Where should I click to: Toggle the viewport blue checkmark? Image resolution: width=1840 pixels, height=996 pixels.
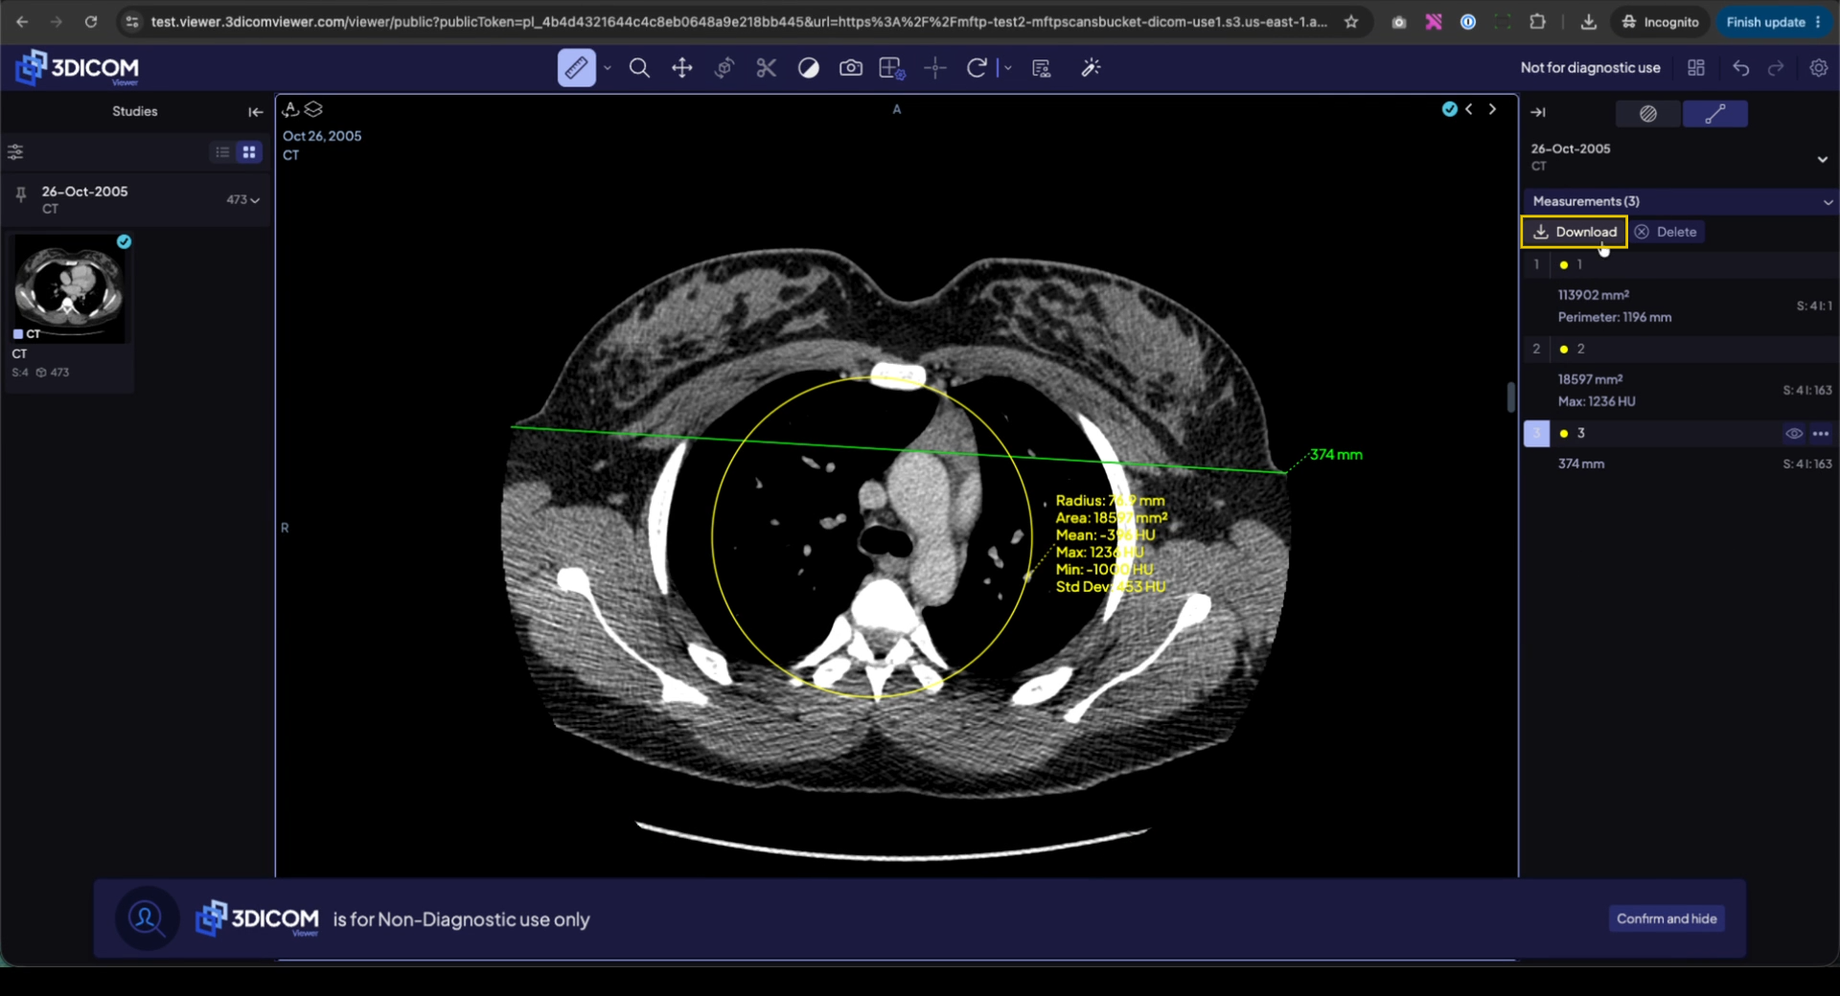[x=1449, y=109]
